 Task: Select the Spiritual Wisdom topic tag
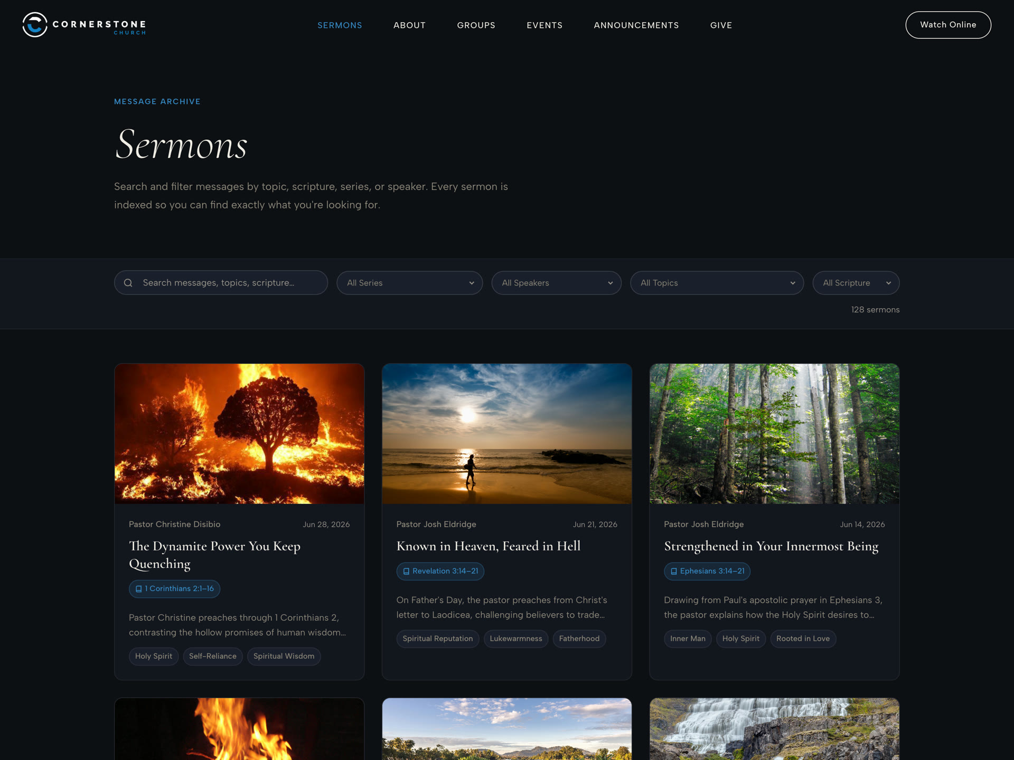tap(284, 657)
